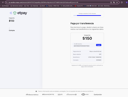
Task: Open the BAS-Soft bookmark
Action: pos(93,6)
